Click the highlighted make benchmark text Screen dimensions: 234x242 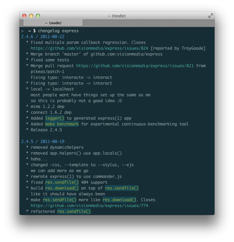62,124
